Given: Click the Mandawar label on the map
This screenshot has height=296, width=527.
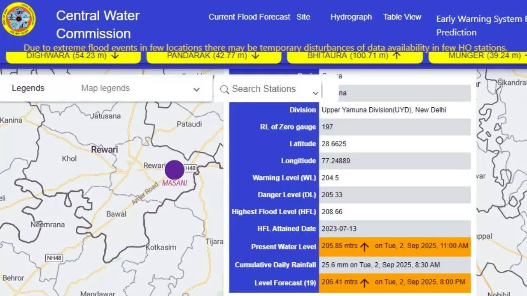Looking at the screenshot, I should (98, 293).
